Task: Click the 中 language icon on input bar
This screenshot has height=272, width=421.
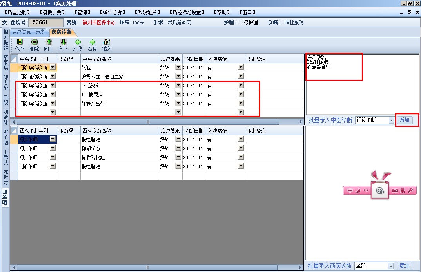Action: [350, 191]
